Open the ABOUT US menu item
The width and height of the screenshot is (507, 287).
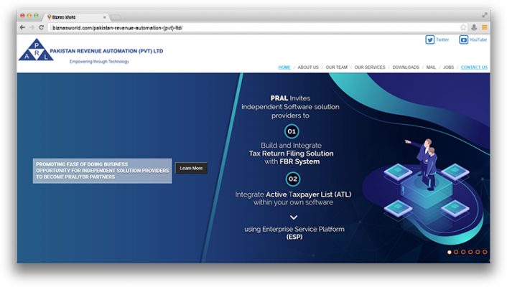pos(308,67)
